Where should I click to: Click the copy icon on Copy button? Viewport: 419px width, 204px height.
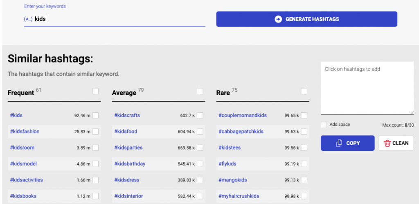point(339,143)
